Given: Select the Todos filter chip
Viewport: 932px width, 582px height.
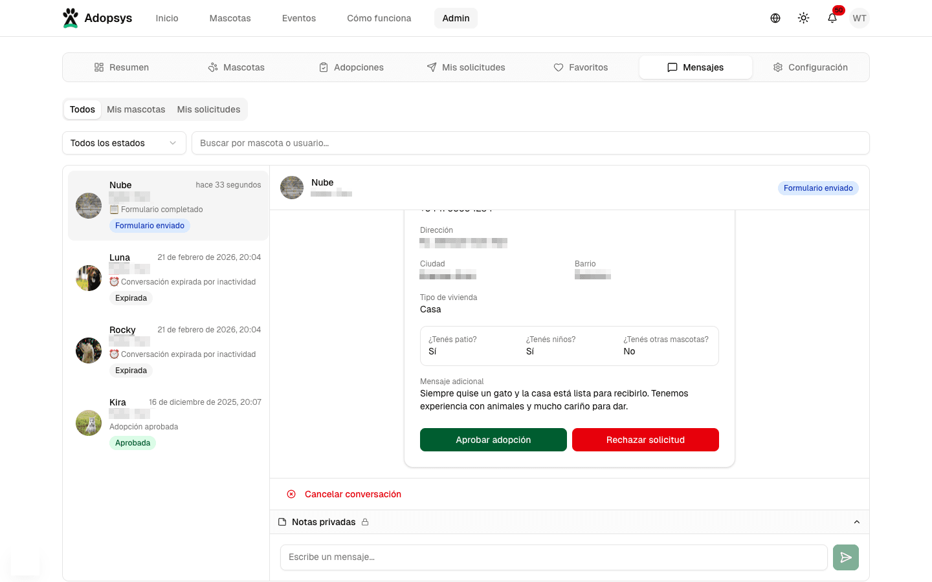Looking at the screenshot, I should point(82,109).
